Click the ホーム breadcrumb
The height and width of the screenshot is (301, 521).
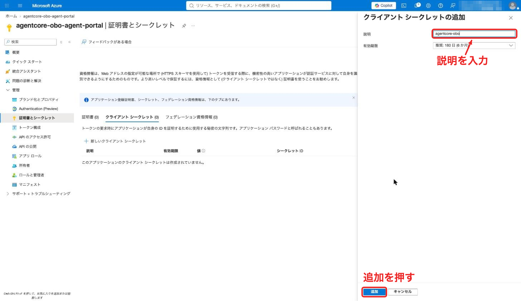pos(11,16)
